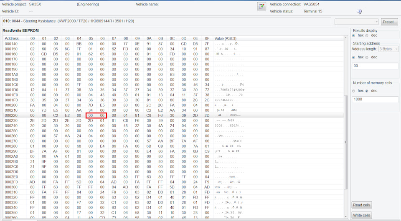The height and width of the screenshot is (221, 401).
Task: Select hex for Number of memory cells
Action: pos(354,91)
